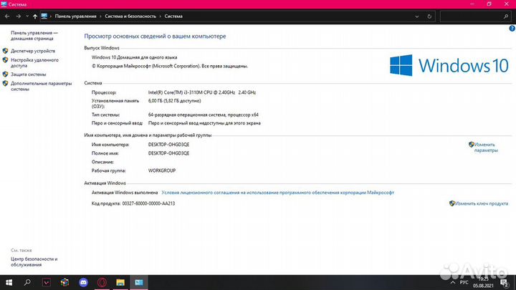Launch Opera browser from the taskbar

102,283
